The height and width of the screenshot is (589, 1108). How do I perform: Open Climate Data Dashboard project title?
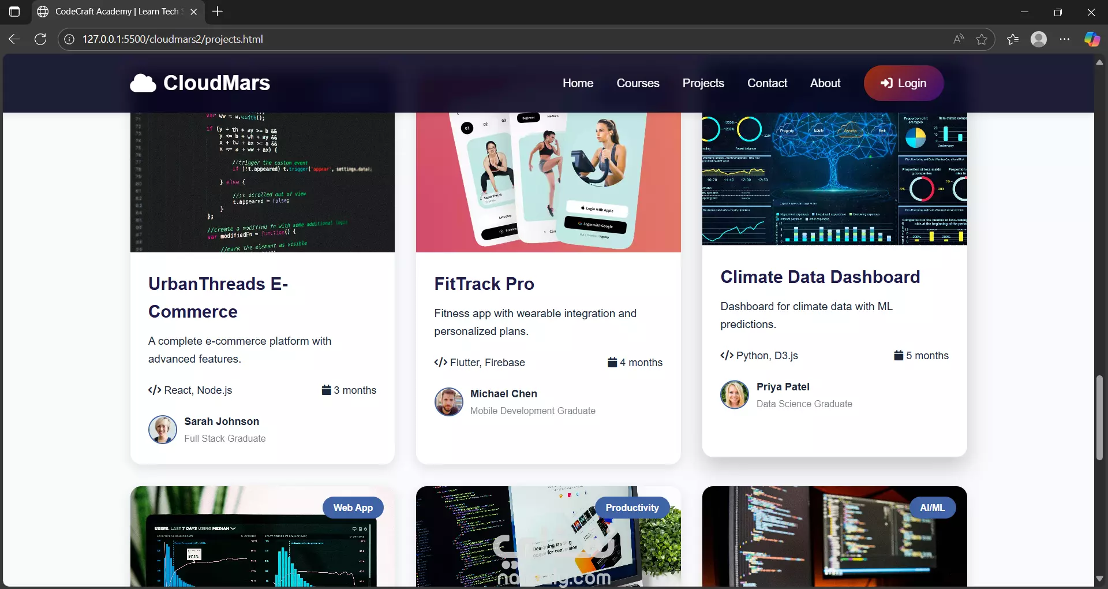[820, 277]
